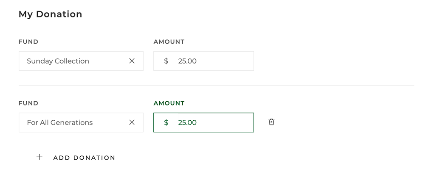
Task: Click the FUND label above For All Generations
Action: coord(28,103)
